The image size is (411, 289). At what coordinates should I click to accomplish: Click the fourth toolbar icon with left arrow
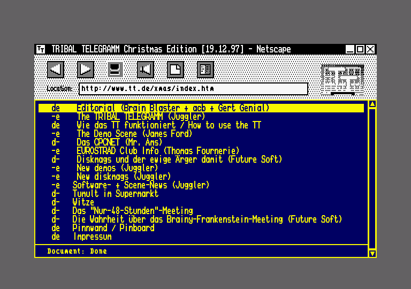coord(145,70)
